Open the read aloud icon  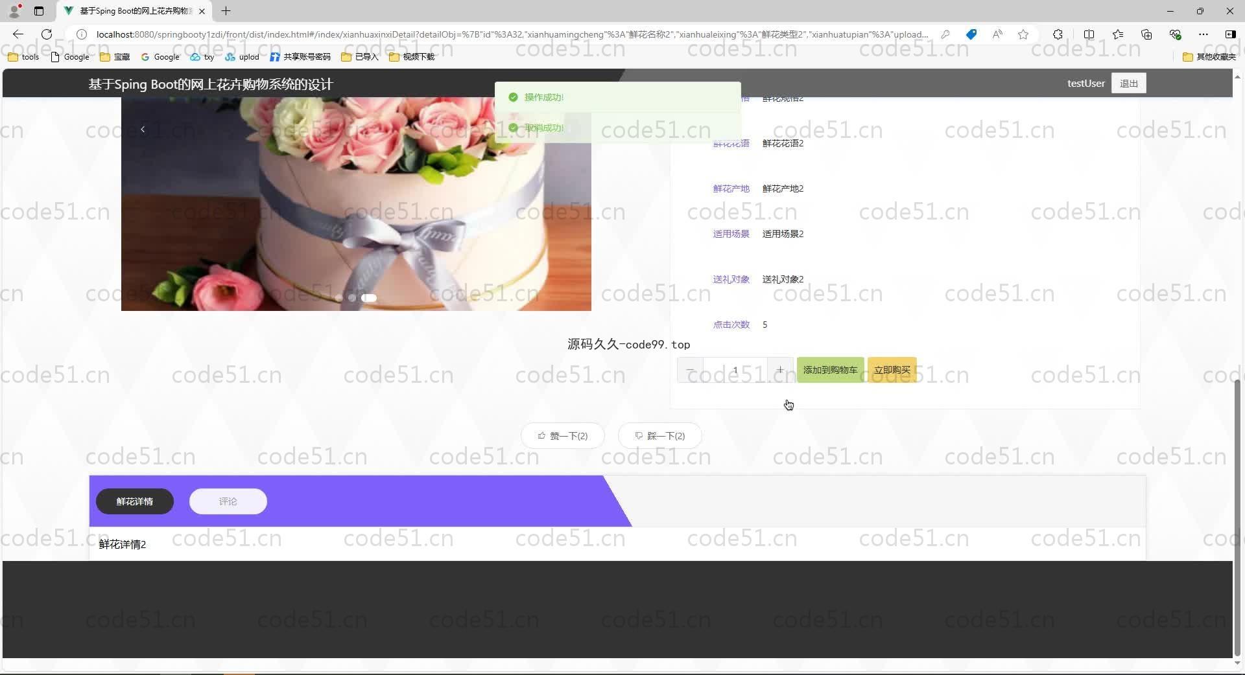(997, 34)
